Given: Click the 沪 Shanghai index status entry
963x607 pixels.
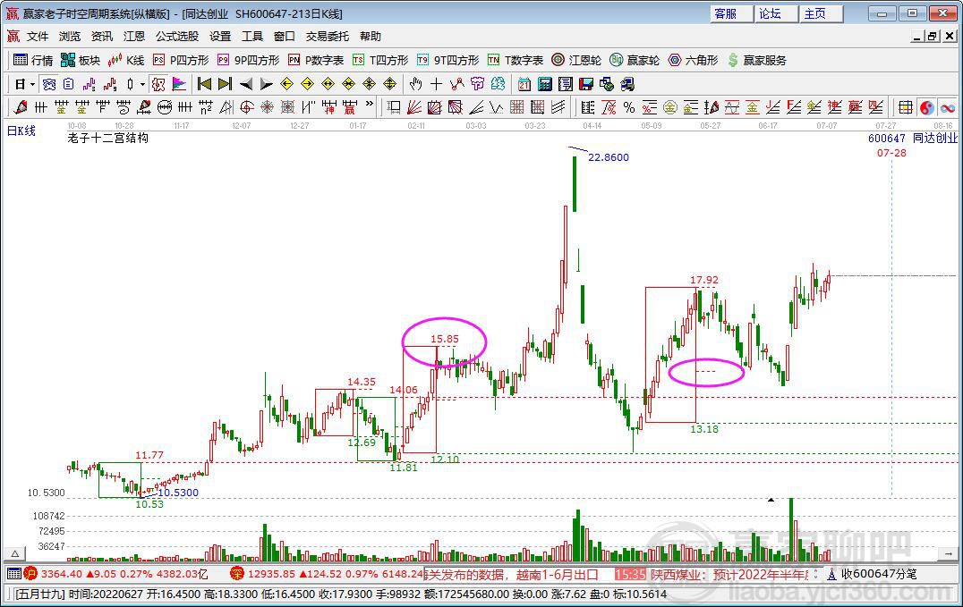Looking at the screenshot, I should pyautogui.click(x=116, y=574).
